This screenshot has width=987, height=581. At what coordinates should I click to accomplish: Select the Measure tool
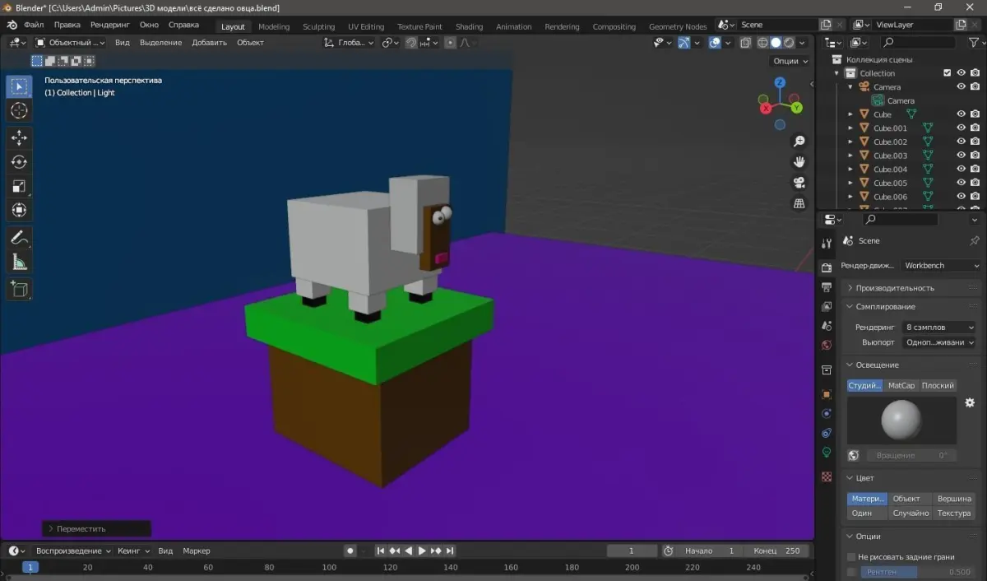(x=19, y=262)
